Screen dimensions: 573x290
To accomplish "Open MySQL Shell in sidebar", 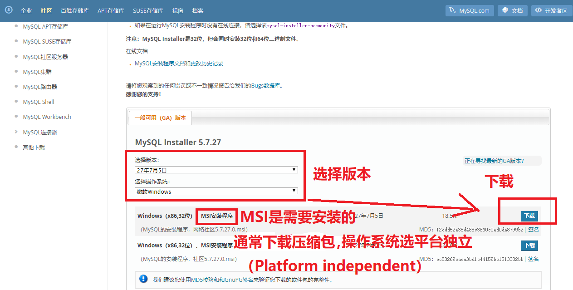I will point(39,102).
